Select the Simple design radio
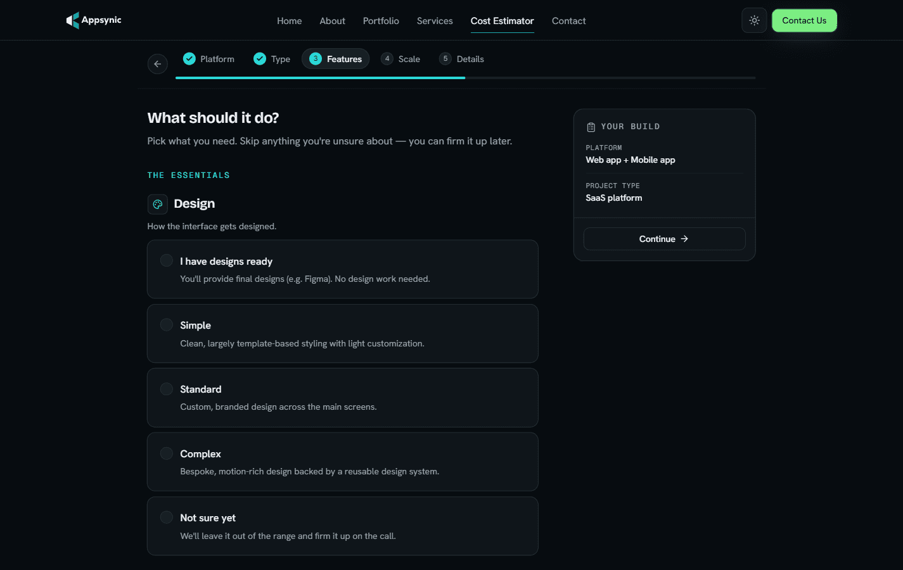 click(x=167, y=325)
